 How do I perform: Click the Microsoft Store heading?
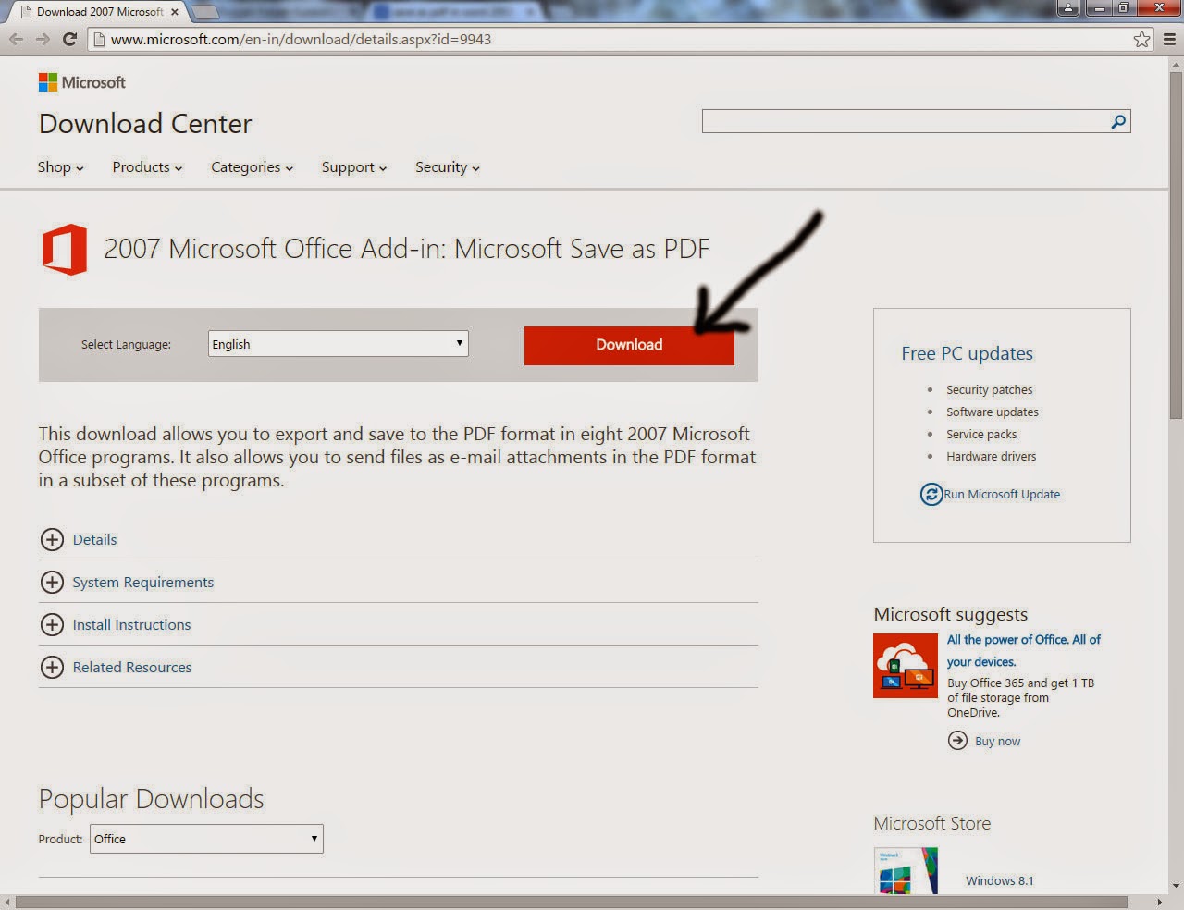tap(931, 823)
